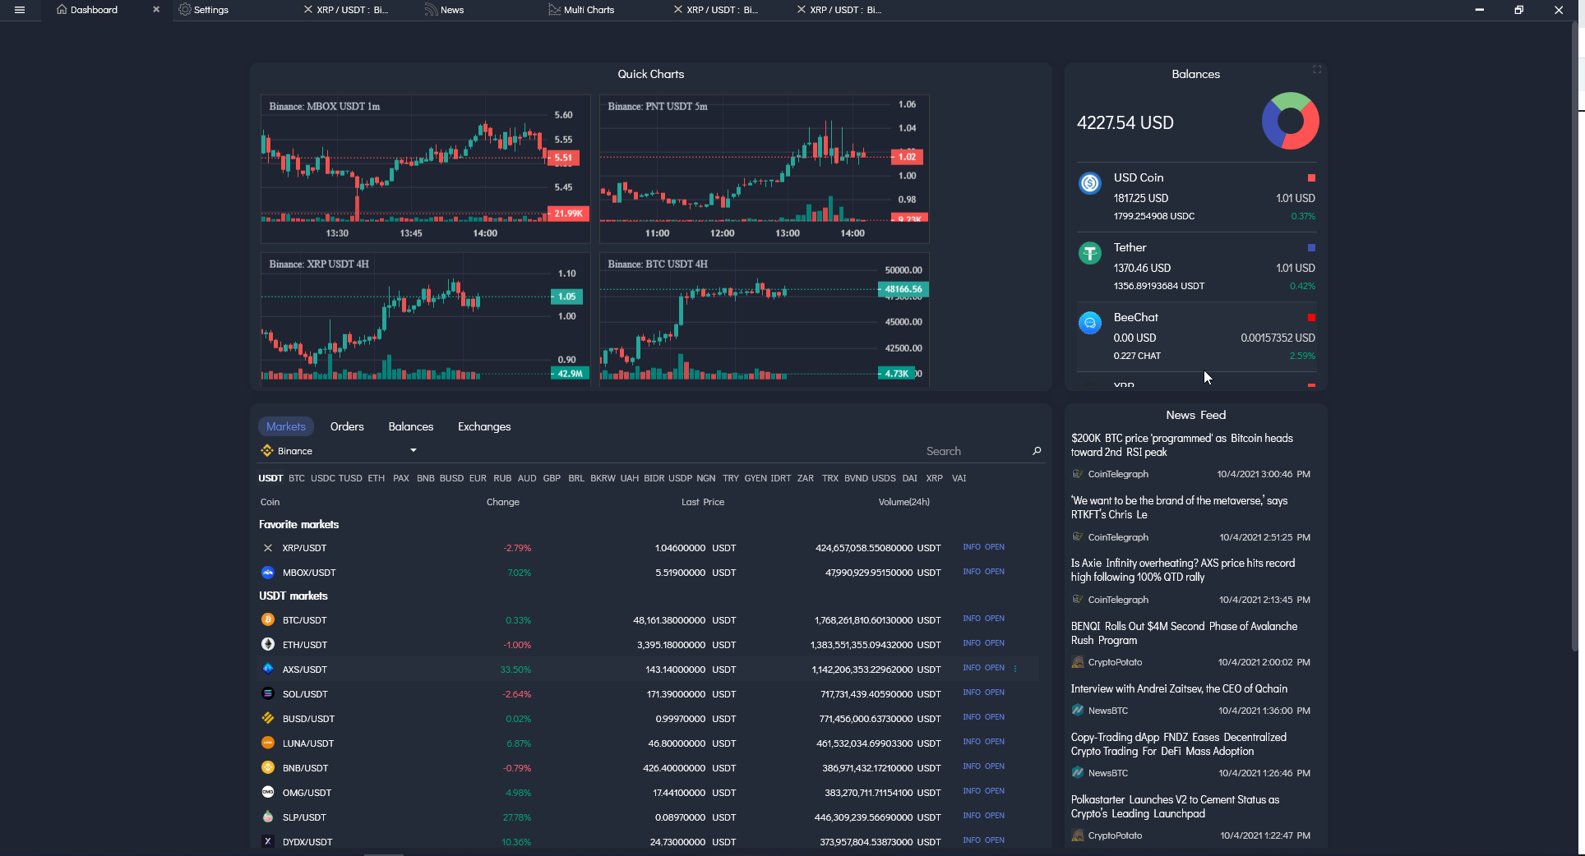Open INFO for XRP/USDT market
The height and width of the screenshot is (856, 1585).
pyautogui.click(x=972, y=547)
